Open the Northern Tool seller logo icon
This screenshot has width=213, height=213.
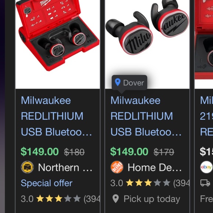pos(27,167)
